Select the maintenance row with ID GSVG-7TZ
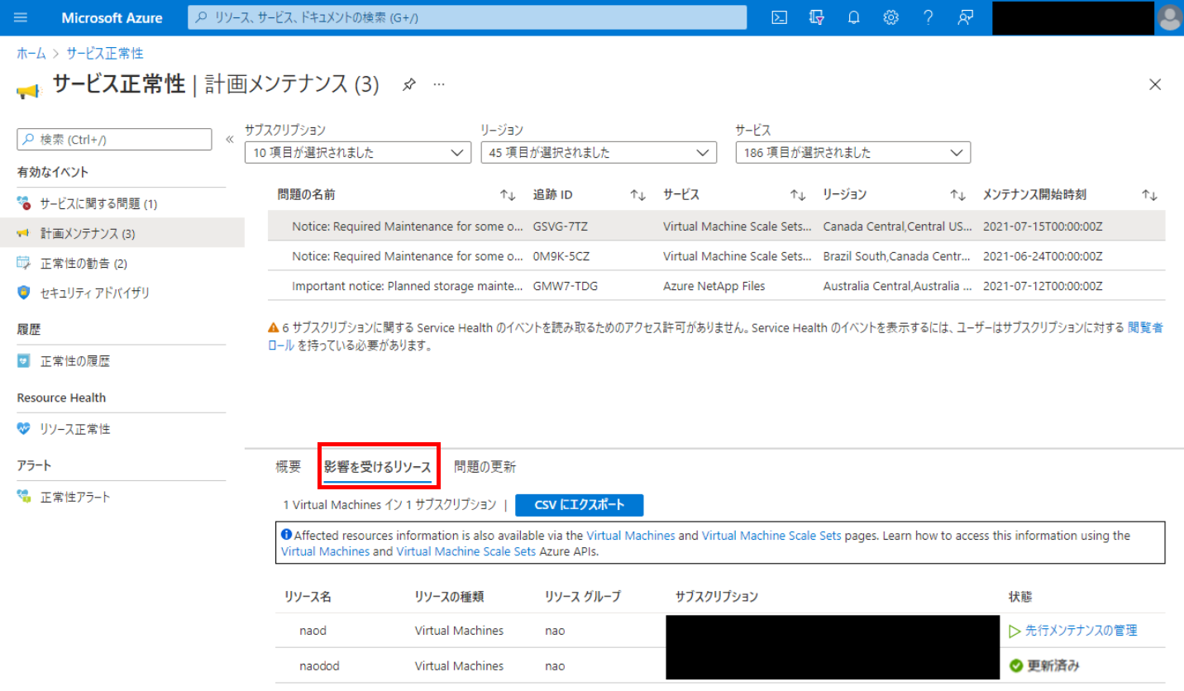Screen dimensions: 1184x691 click(716, 226)
